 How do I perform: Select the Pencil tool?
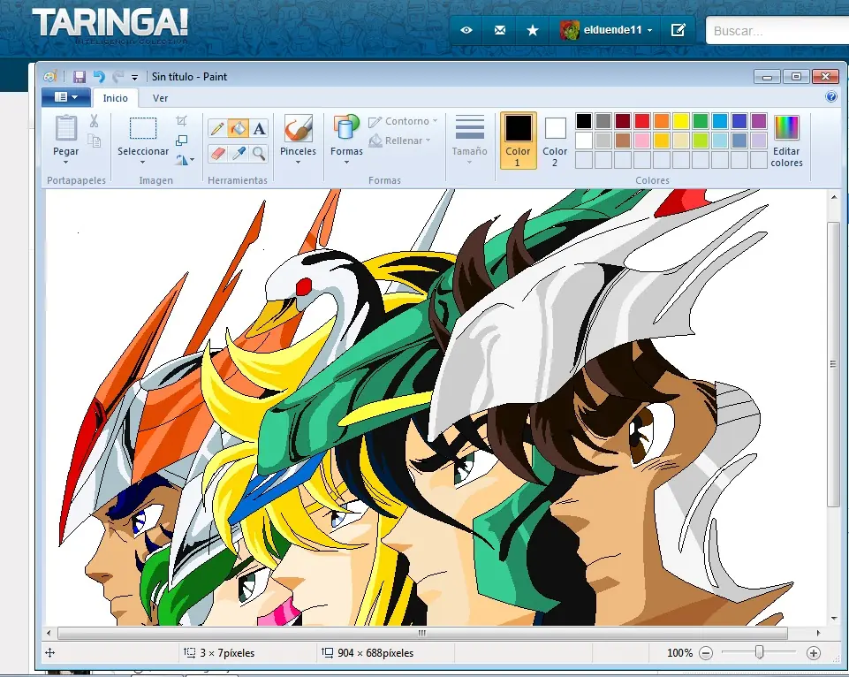tap(217, 128)
